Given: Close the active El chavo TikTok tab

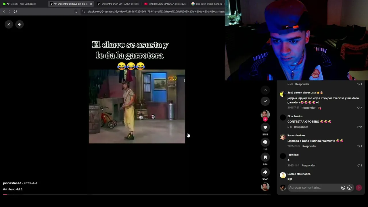Looking at the screenshot, I should (x=91, y=4).
